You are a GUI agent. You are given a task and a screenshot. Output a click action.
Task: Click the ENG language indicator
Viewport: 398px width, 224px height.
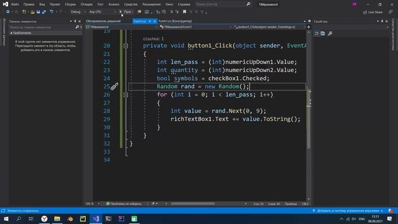click(362, 219)
